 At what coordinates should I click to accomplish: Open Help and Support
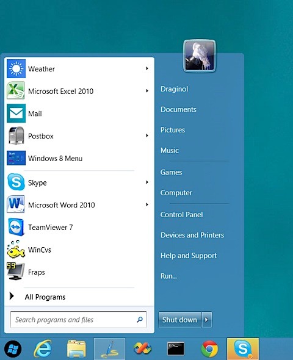[x=189, y=256]
